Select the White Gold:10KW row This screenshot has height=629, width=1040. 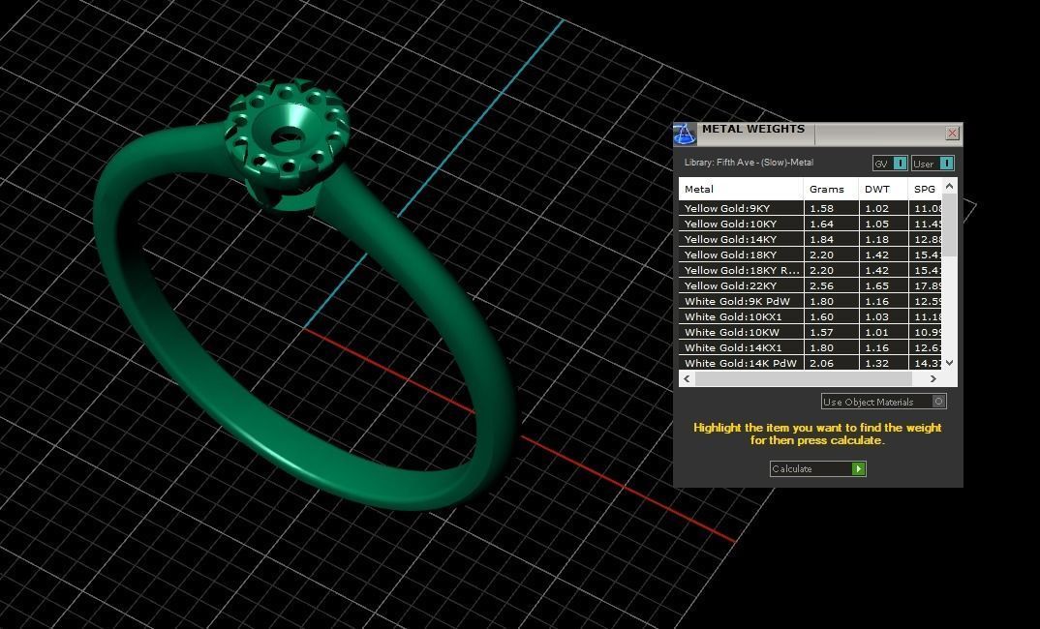pyautogui.click(x=810, y=332)
